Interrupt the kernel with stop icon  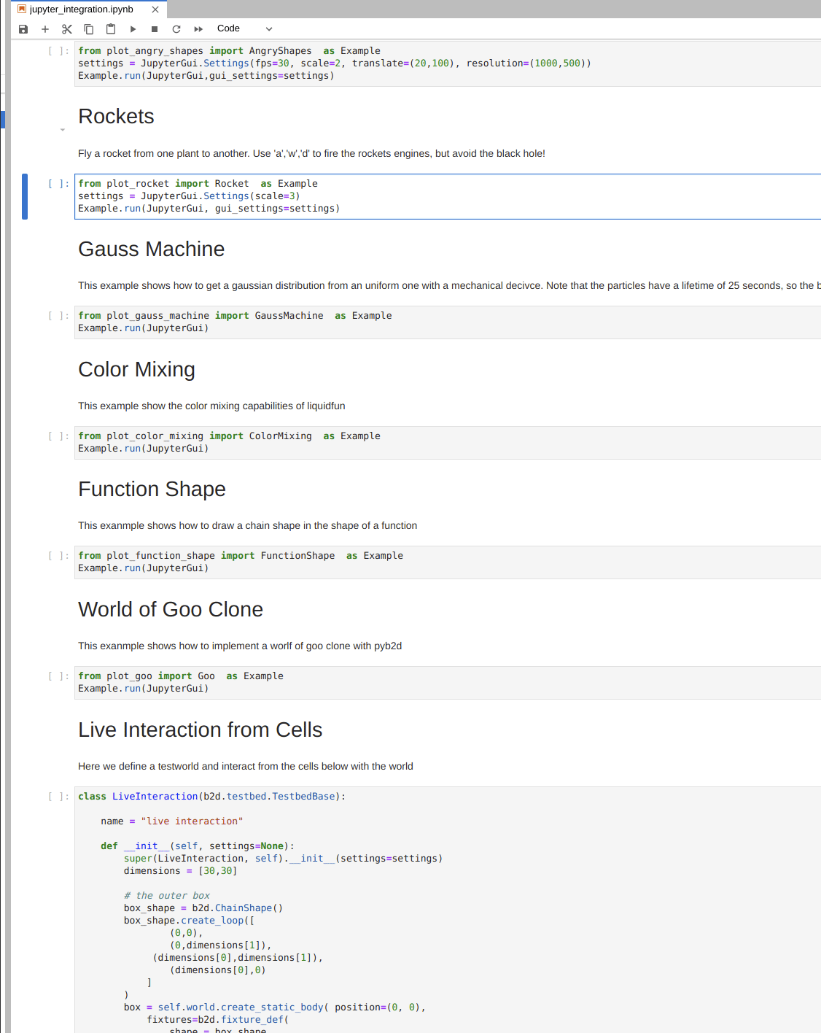155,29
